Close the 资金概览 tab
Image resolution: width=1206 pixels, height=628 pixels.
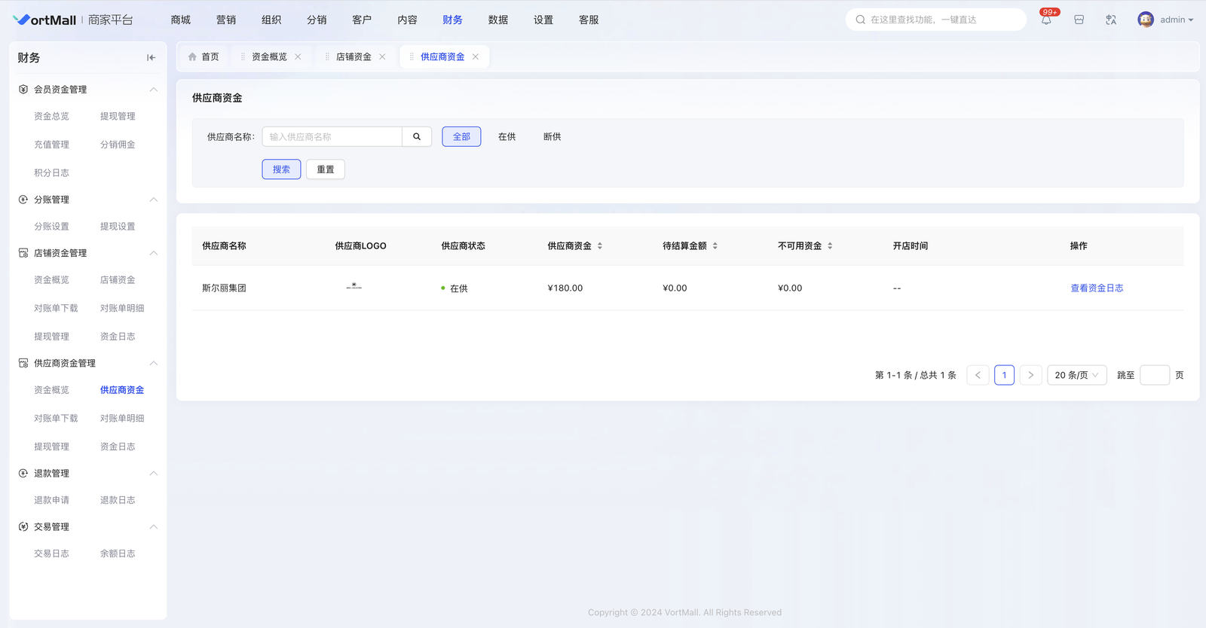(298, 57)
